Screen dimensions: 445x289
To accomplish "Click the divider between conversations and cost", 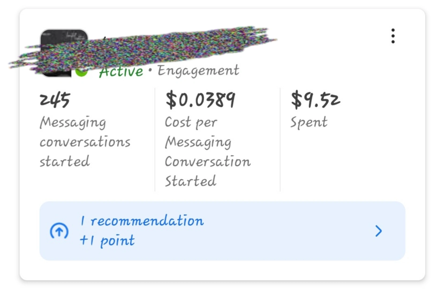I will [x=155, y=139].
